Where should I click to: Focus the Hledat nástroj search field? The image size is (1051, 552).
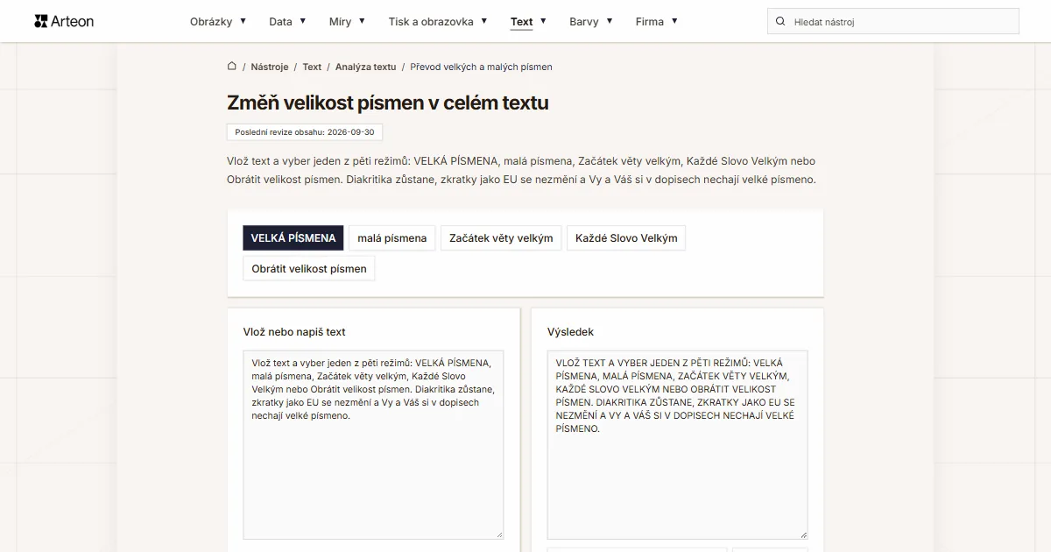click(893, 21)
